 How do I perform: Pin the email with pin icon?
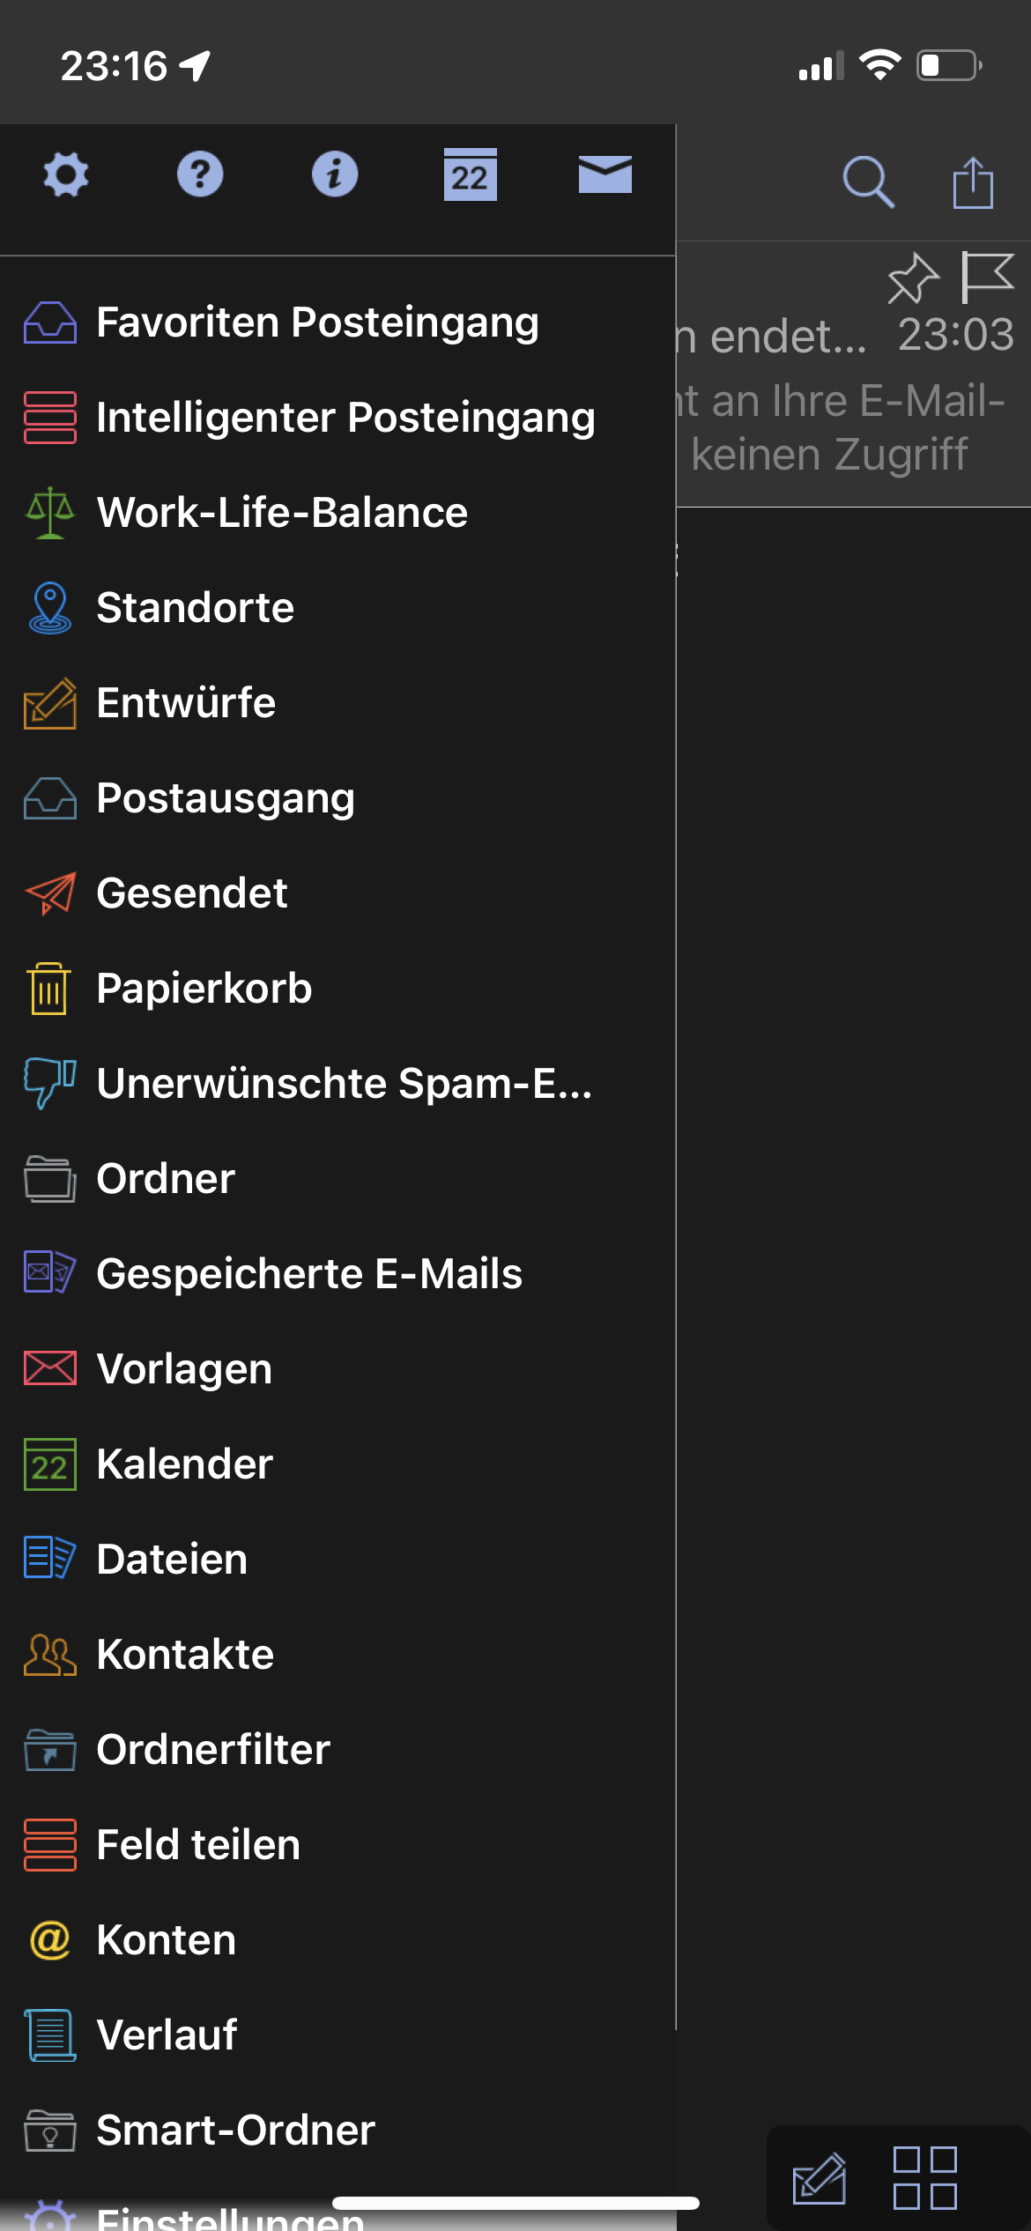tap(912, 278)
